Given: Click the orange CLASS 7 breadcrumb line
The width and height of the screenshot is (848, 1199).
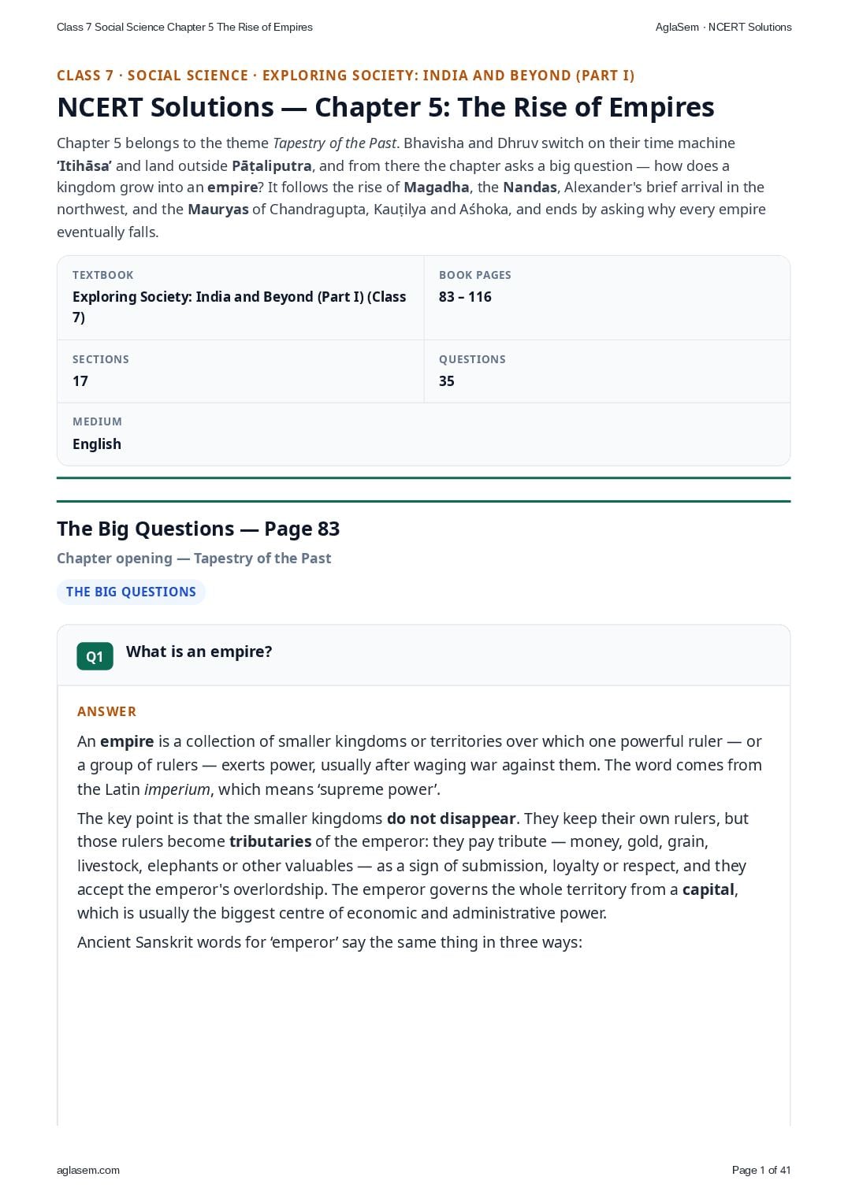Looking at the screenshot, I should (x=345, y=76).
